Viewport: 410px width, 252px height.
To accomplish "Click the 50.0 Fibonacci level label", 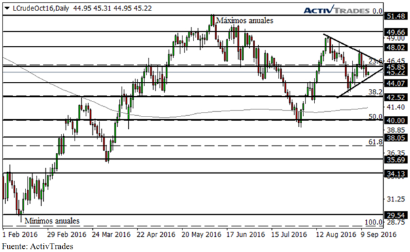I will 375,117.
